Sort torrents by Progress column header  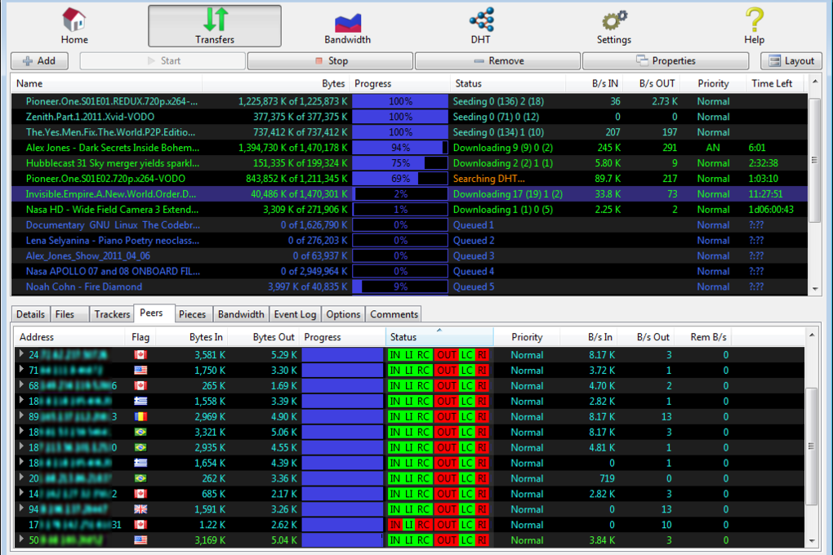(x=399, y=83)
